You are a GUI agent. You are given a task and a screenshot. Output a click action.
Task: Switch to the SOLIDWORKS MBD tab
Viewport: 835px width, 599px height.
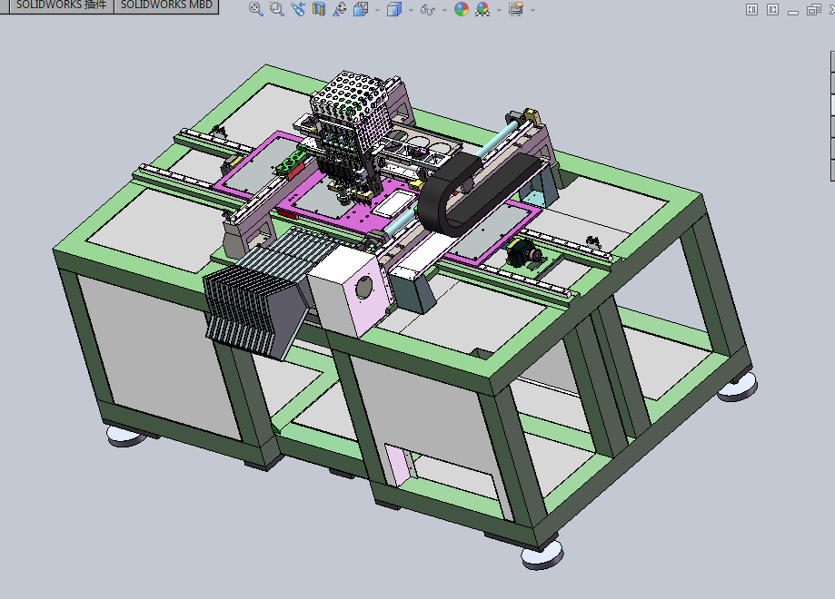click(x=166, y=5)
